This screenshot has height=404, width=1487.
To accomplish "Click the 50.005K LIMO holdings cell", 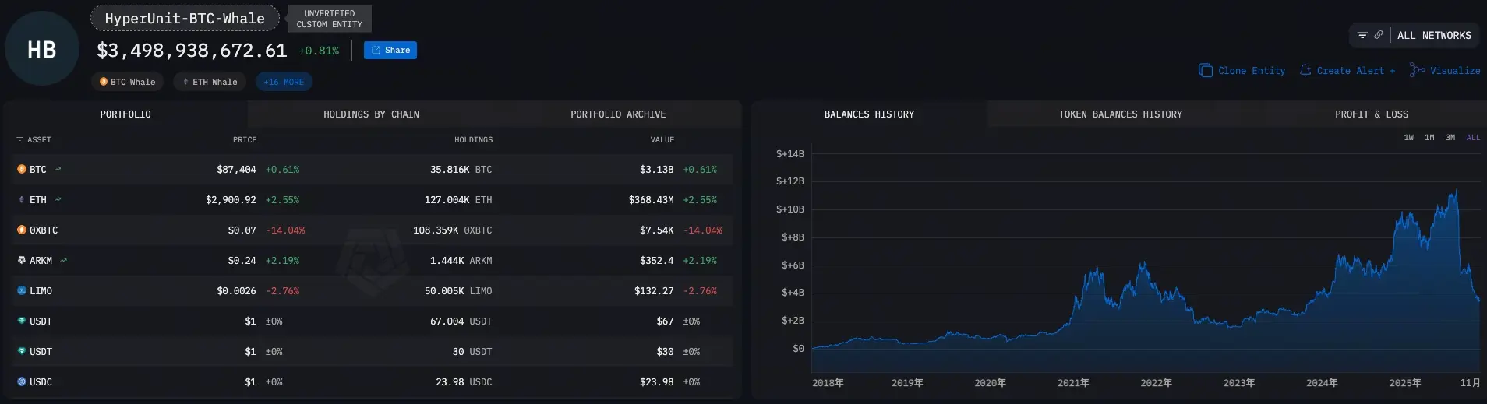I will pyautogui.click(x=458, y=290).
